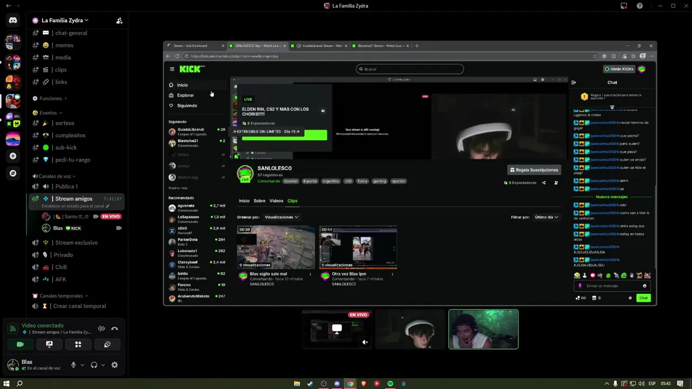Share the SANLOLESCO channel icon
This screenshot has width=692, height=389.
click(544, 183)
